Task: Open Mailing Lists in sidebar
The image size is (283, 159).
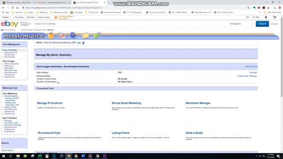Action: click(x=11, y=103)
